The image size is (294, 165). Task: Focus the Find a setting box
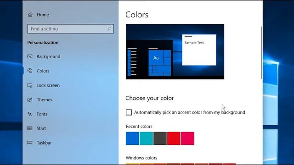click(x=70, y=29)
